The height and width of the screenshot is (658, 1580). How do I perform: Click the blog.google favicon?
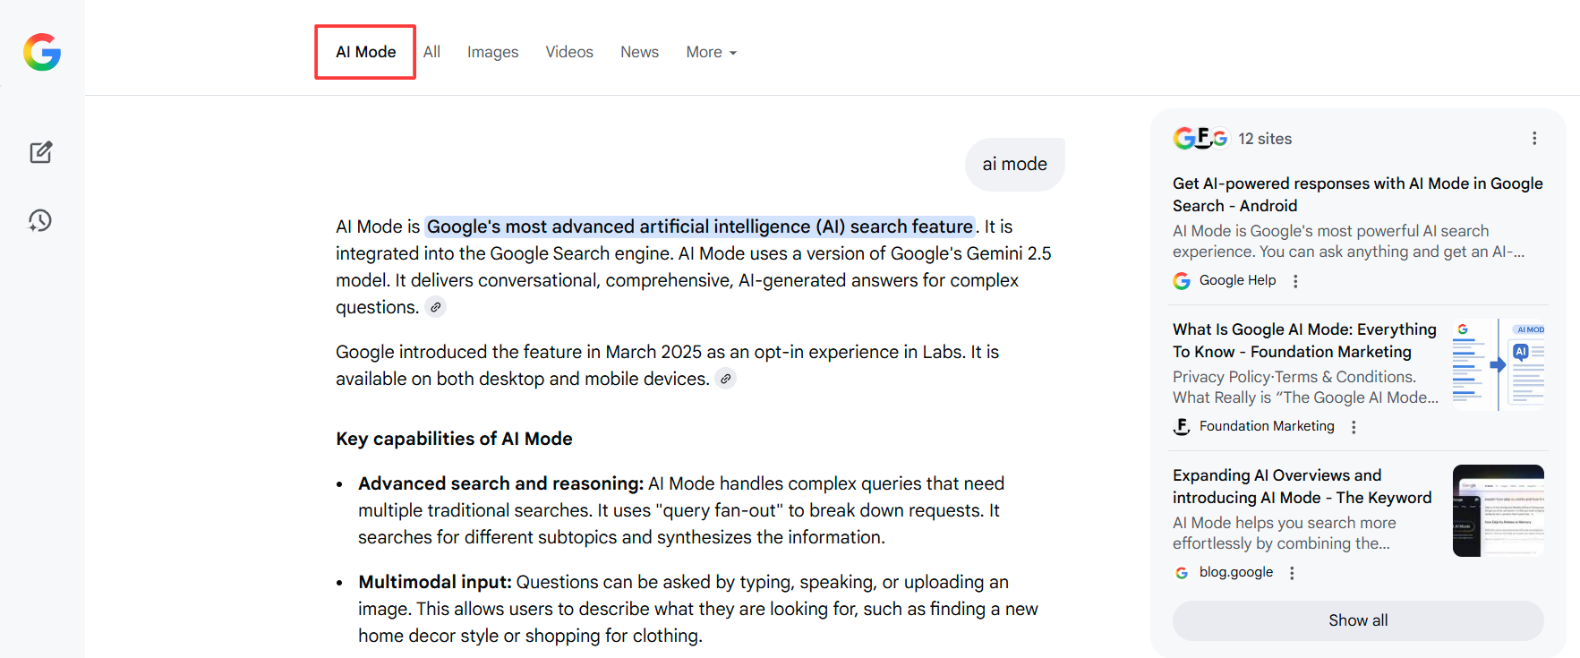(x=1181, y=572)
